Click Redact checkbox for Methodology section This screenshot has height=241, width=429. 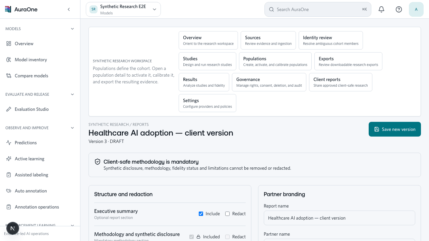click(x=227, y=237)
